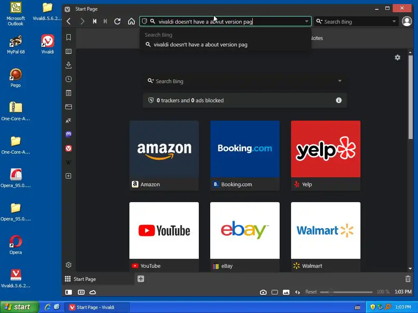Click the Internet Explorer quick launch icon

click(x=48, y=307)
